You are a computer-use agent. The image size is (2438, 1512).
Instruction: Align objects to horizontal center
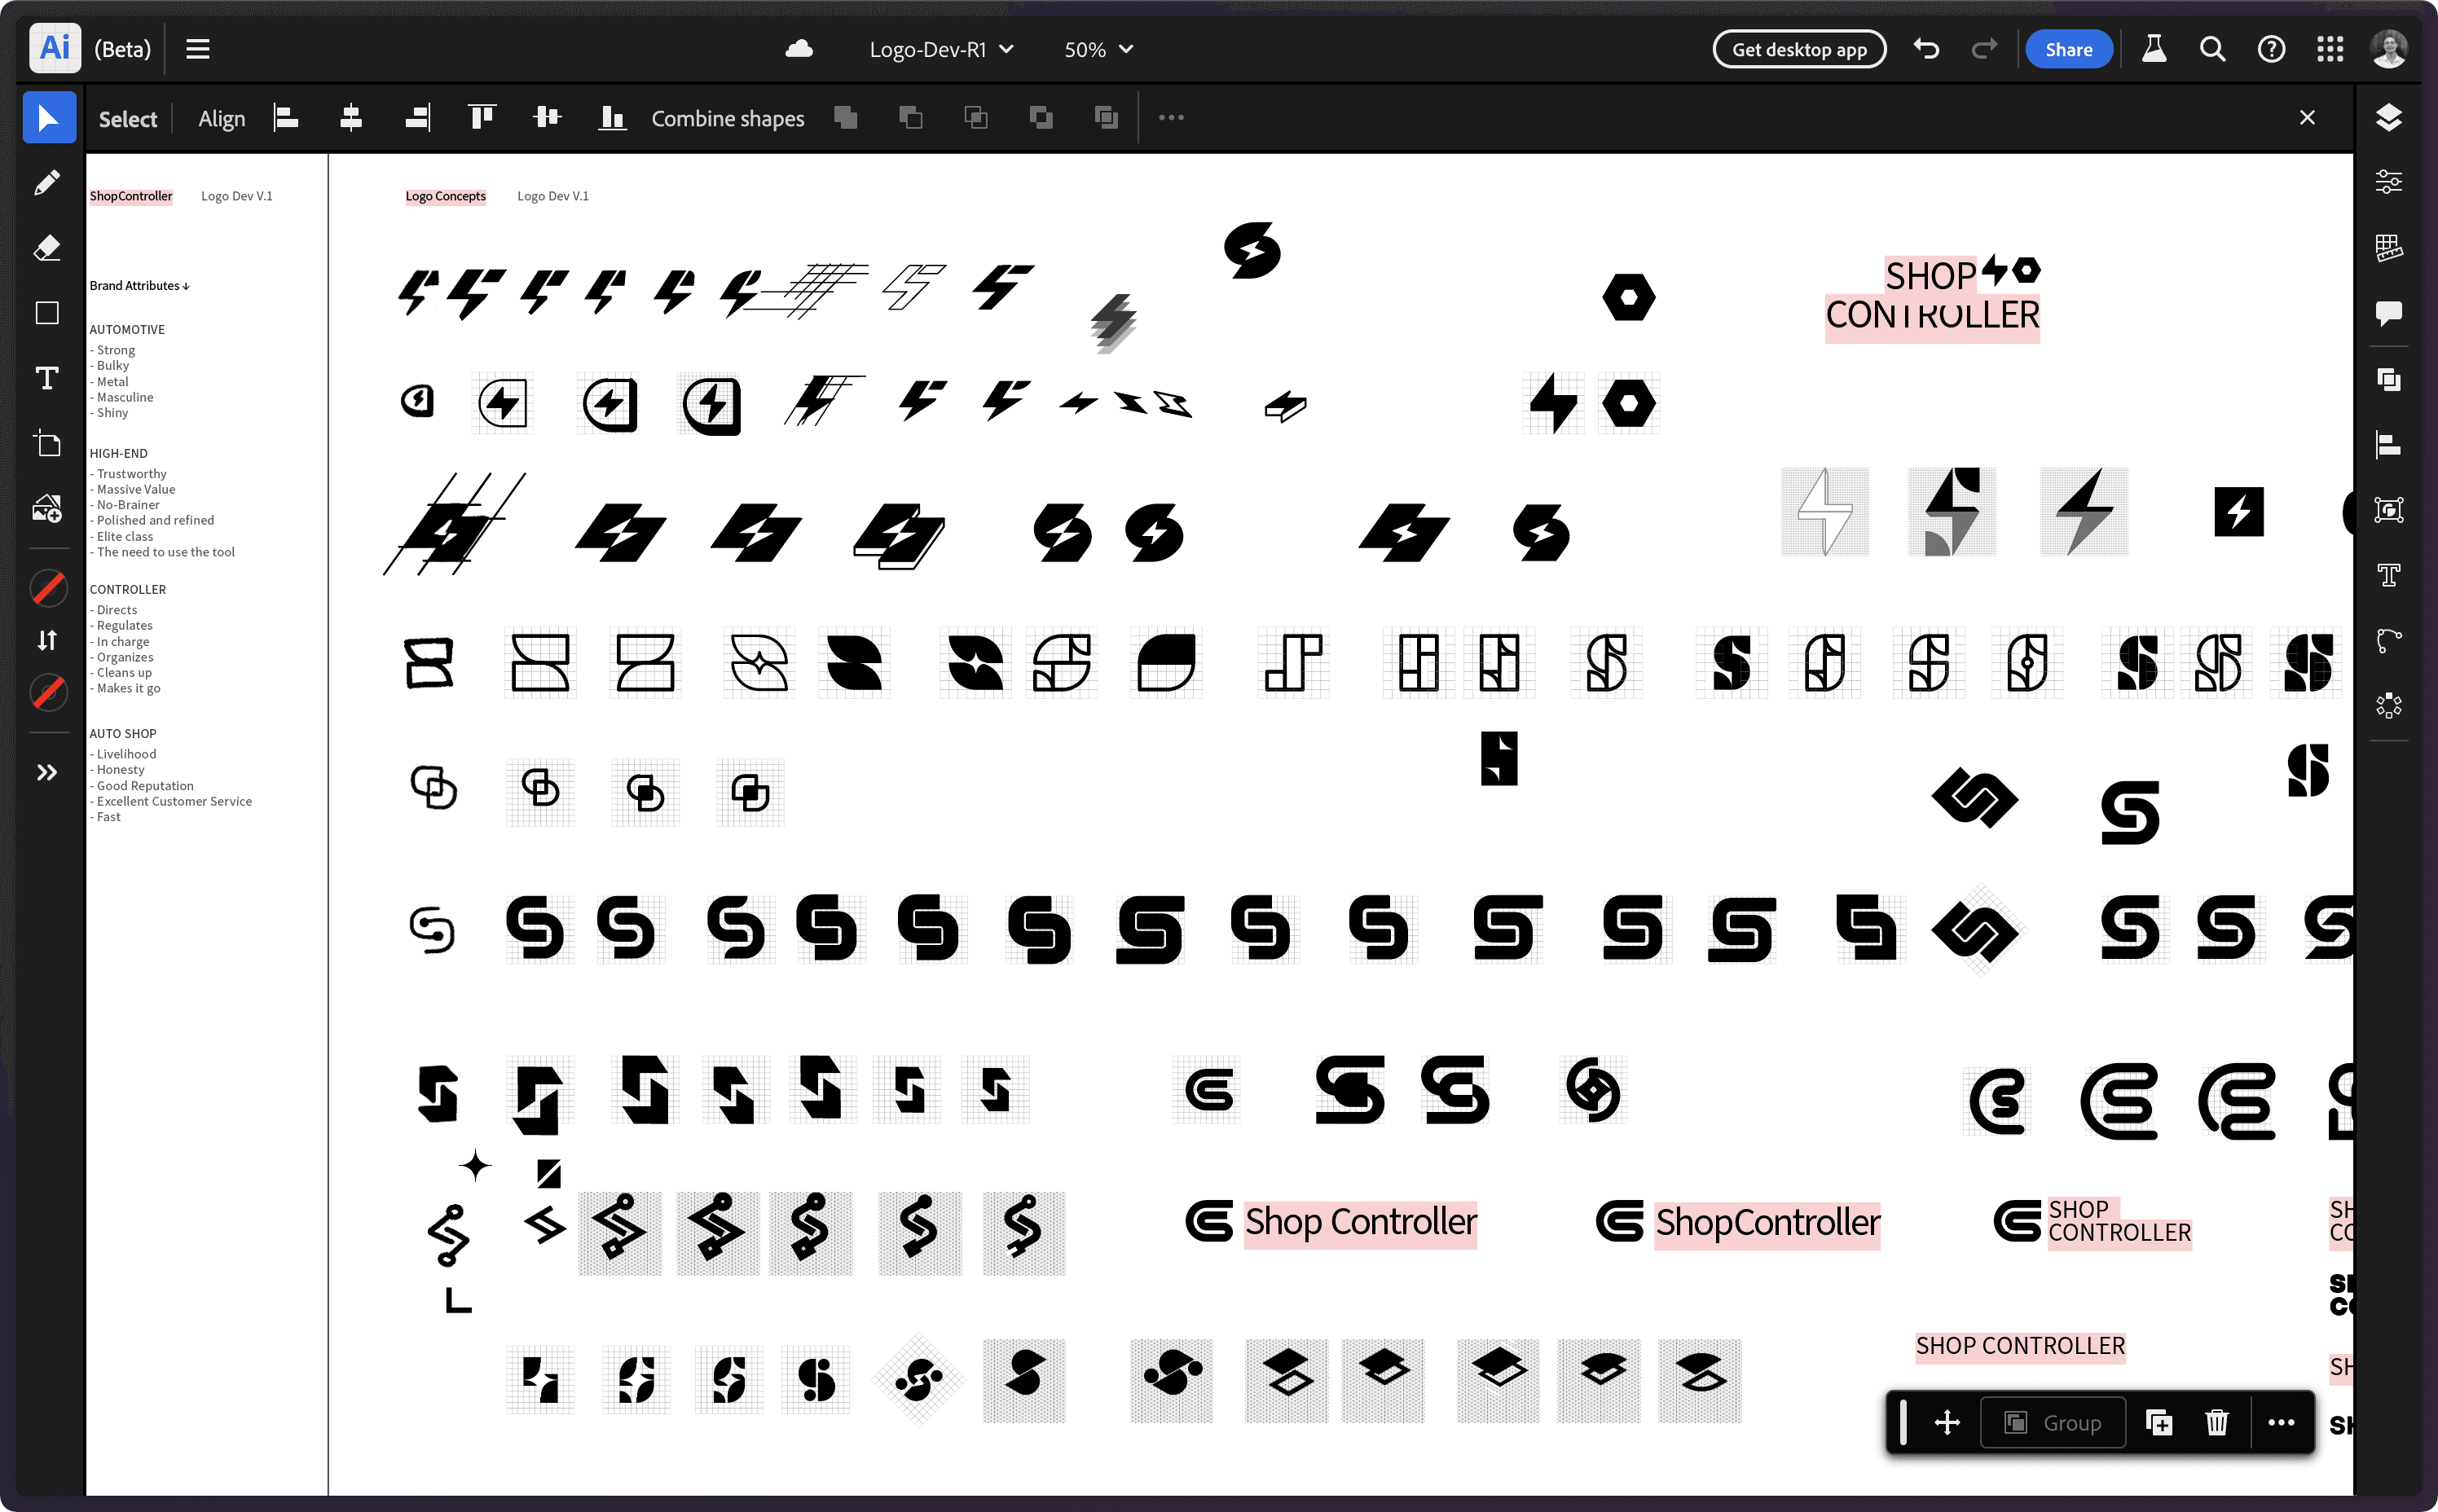(351, 118)
